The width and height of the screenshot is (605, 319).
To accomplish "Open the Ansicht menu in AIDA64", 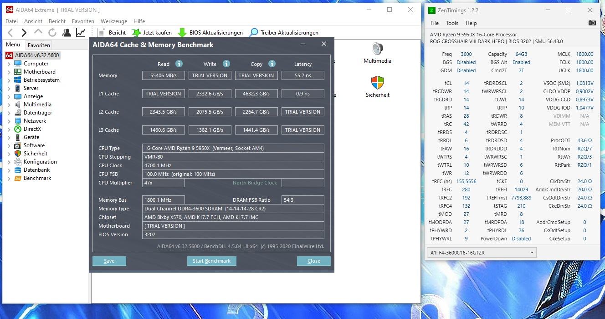I will click(33, 21).
